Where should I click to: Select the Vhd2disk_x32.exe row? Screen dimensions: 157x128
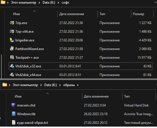tap(81, 66)
